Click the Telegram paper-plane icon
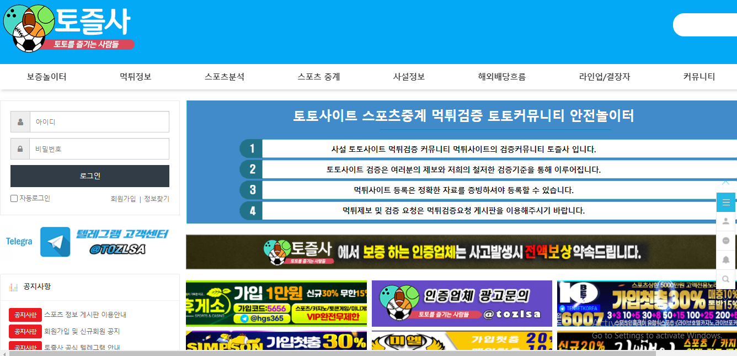 click(x=55, y=242)
